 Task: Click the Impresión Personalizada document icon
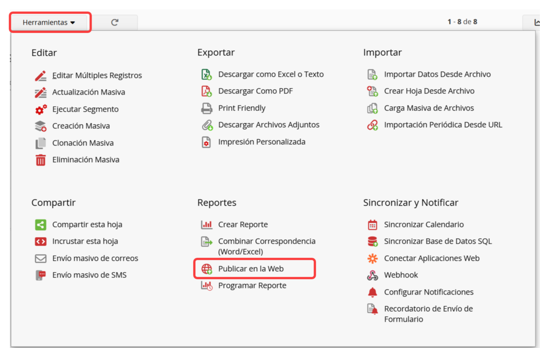coord(206,142)
